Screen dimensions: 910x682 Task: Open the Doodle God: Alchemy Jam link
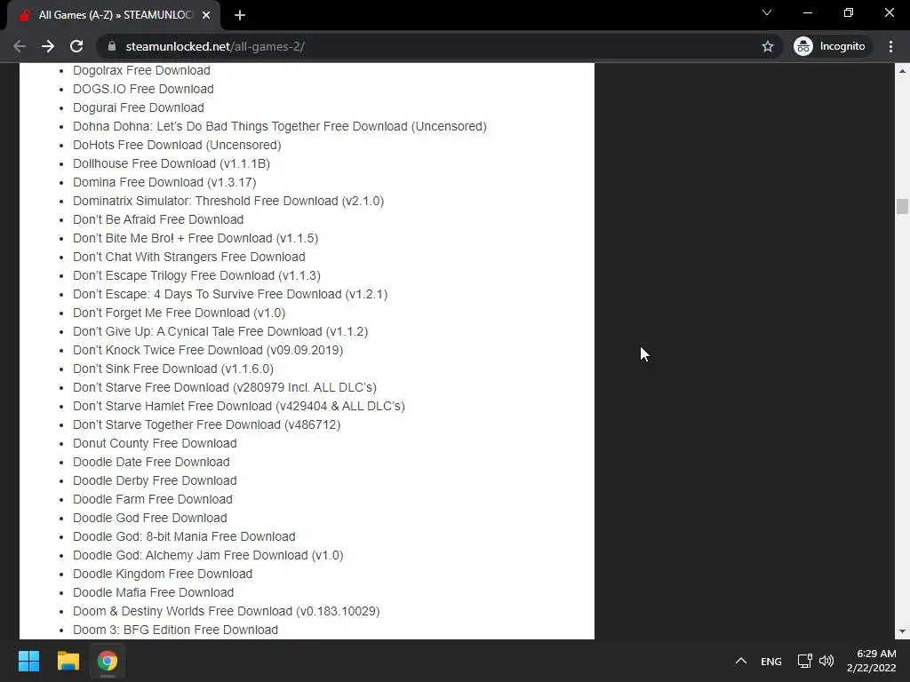pos(208,555)
